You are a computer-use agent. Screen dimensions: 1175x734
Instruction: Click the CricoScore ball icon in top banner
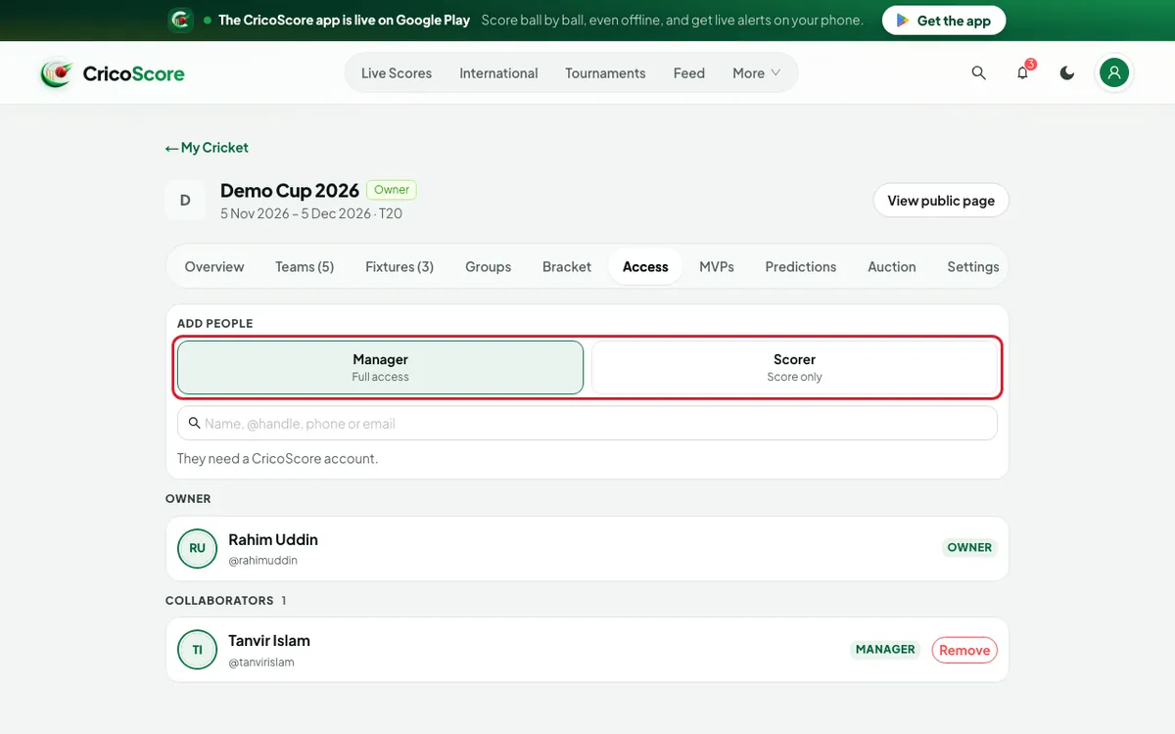[x=180, y=20]
